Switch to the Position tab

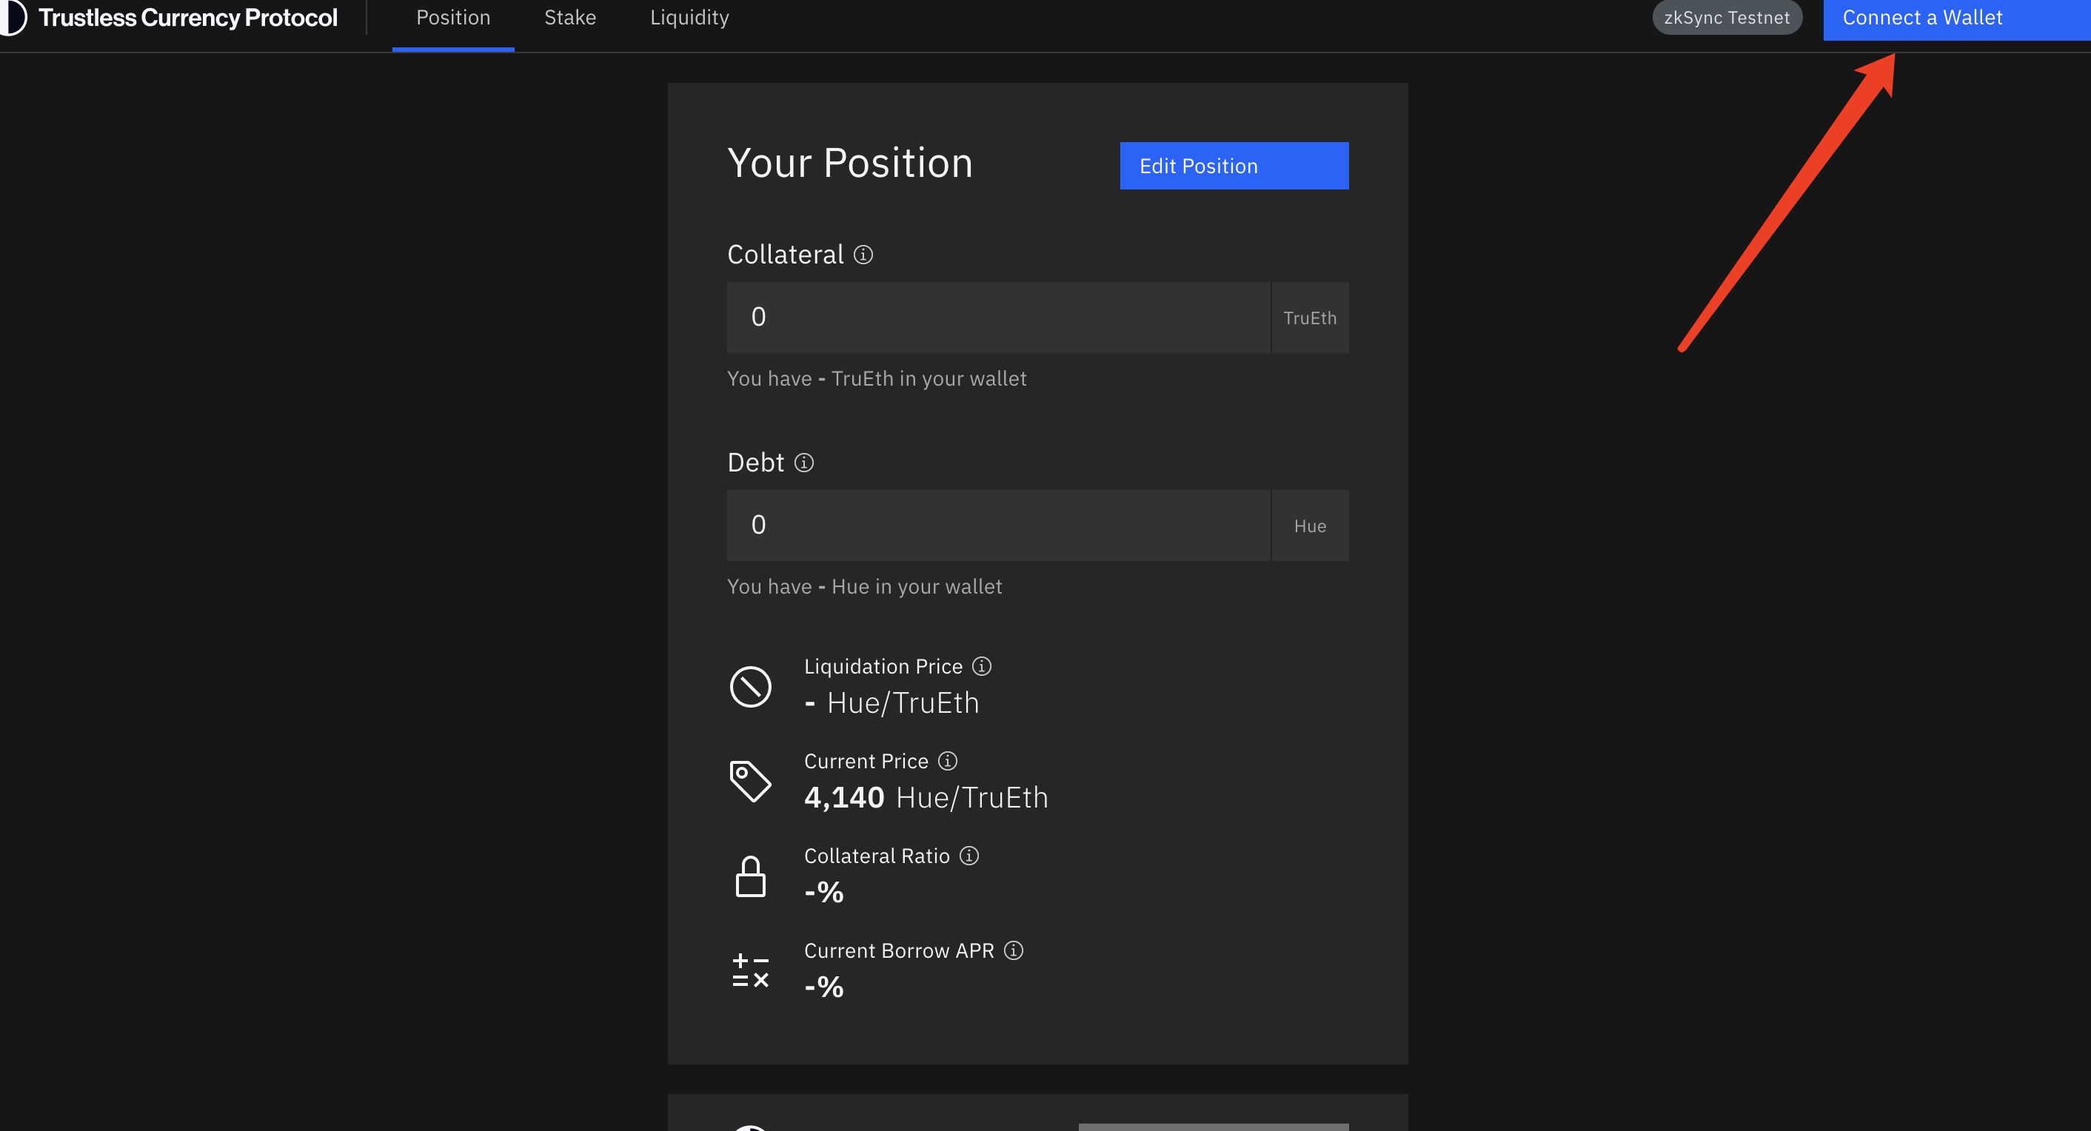pos(453,18)
